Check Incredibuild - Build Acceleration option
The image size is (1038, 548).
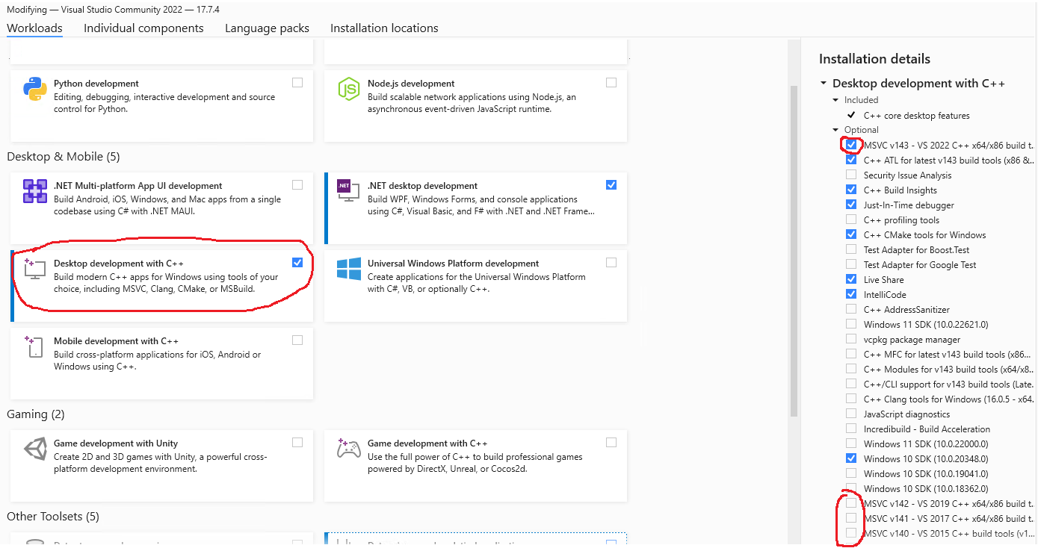(851, 429)
